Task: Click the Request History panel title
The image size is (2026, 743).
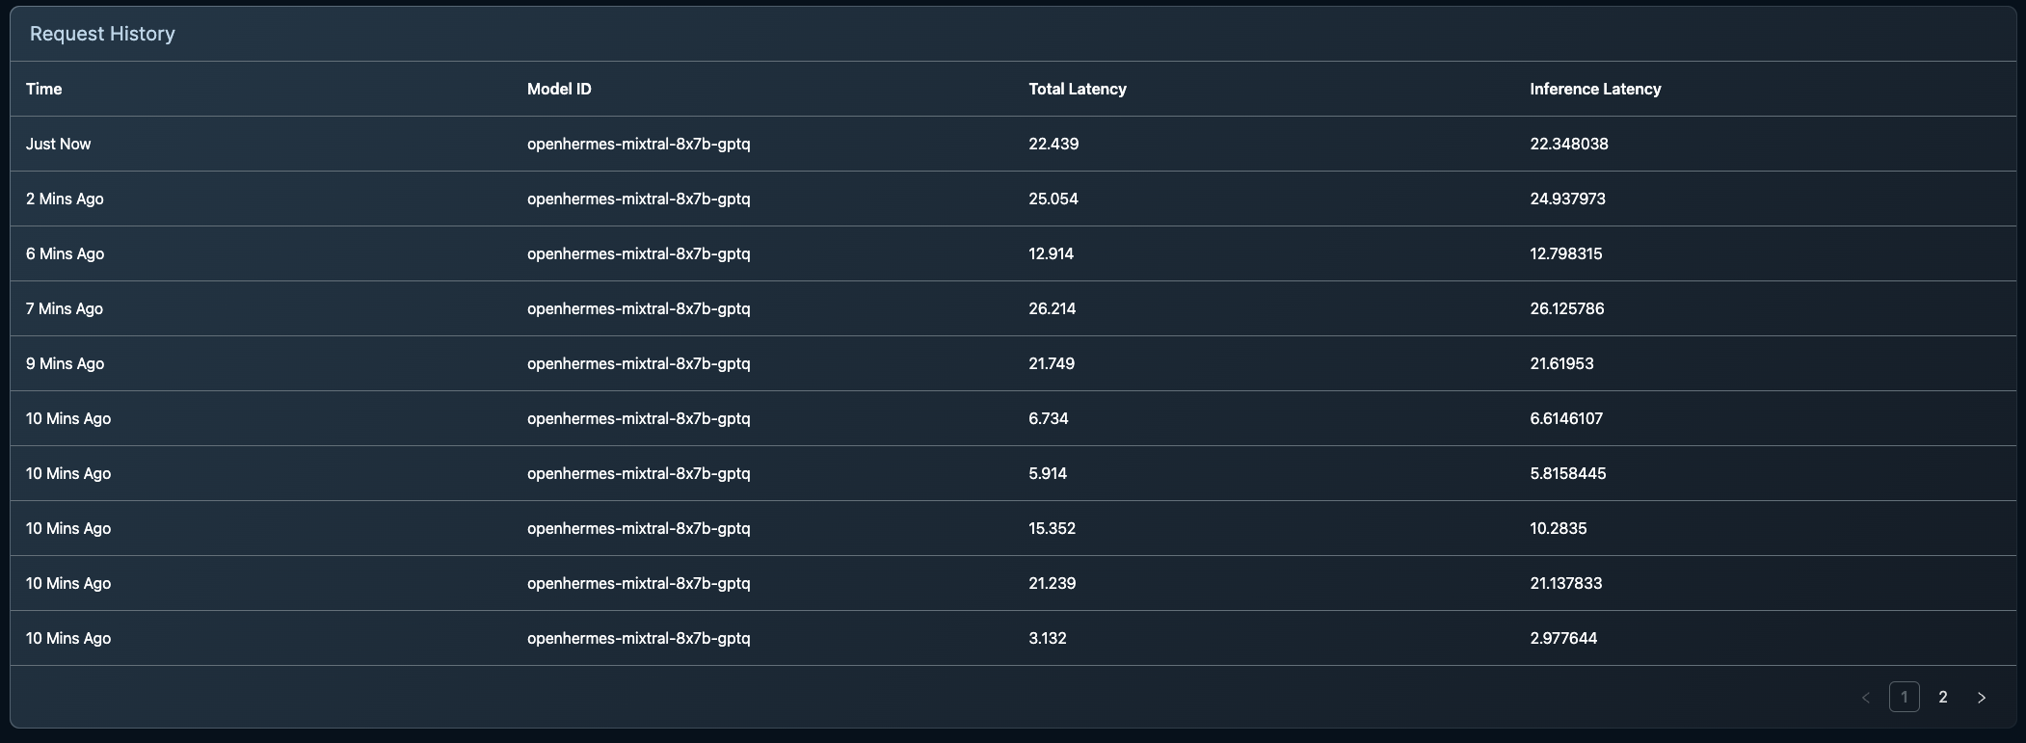Action: (102, 34)
